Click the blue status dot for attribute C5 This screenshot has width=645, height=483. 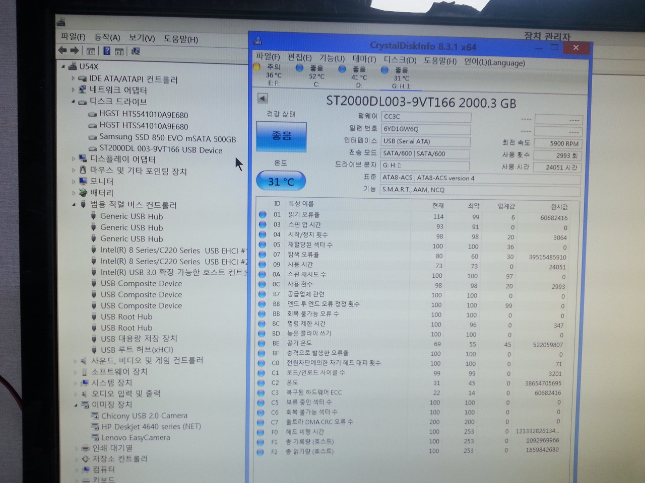pos(261,403)
